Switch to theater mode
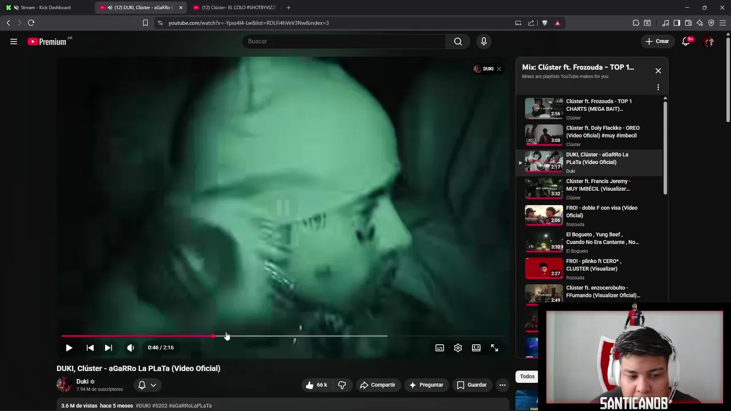The width and height of the screenshot is (731, 411). click(476, 348)
